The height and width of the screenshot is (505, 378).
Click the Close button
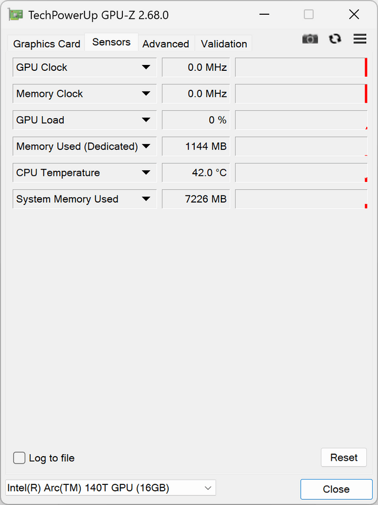[x=336, y=489]
